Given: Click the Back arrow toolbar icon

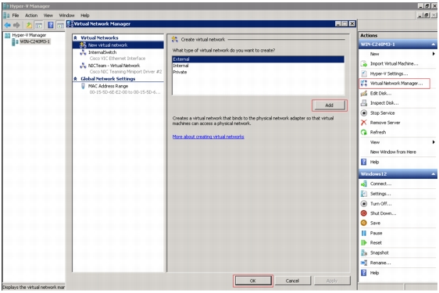Looking at the screenshot, I should point(8,25).
